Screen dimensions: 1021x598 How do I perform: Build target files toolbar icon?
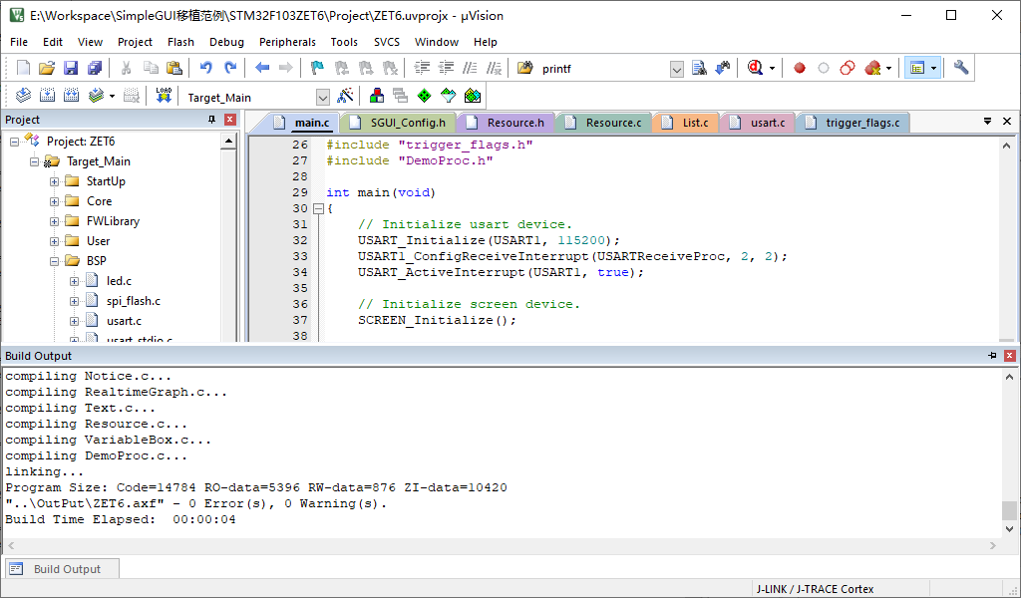47,97
